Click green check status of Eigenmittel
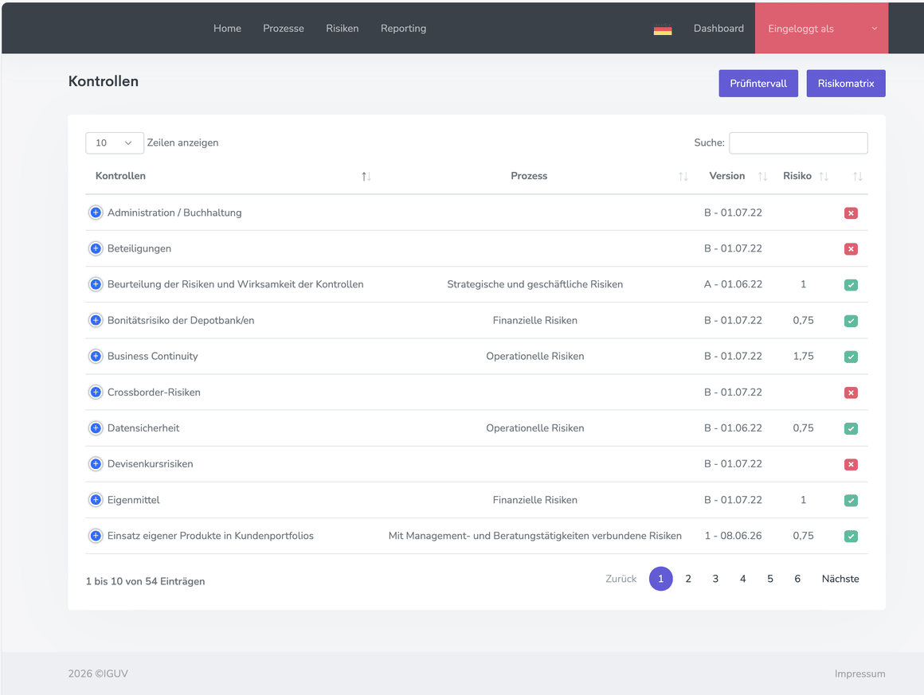This screenshot has height=695, width=924. pyautogui.click(x=851, y=501)
